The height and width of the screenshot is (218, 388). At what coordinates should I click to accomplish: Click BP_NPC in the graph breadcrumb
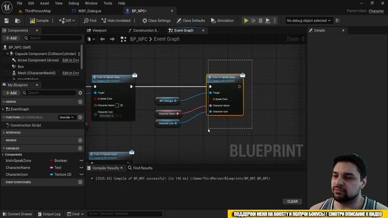click(x=139, y=39)
